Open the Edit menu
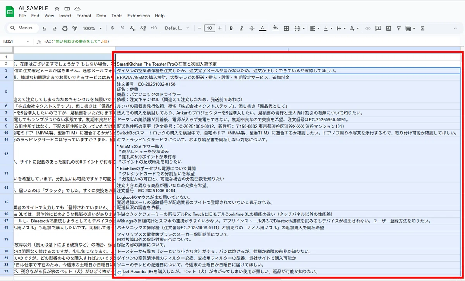This screenshot has width=465, height=281. (x=35, y=16)
